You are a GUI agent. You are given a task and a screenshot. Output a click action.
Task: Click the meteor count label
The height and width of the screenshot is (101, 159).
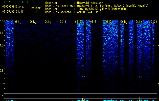(36, 8)
